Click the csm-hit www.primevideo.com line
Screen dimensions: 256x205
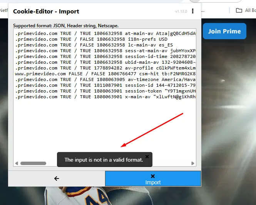[105, 74]
